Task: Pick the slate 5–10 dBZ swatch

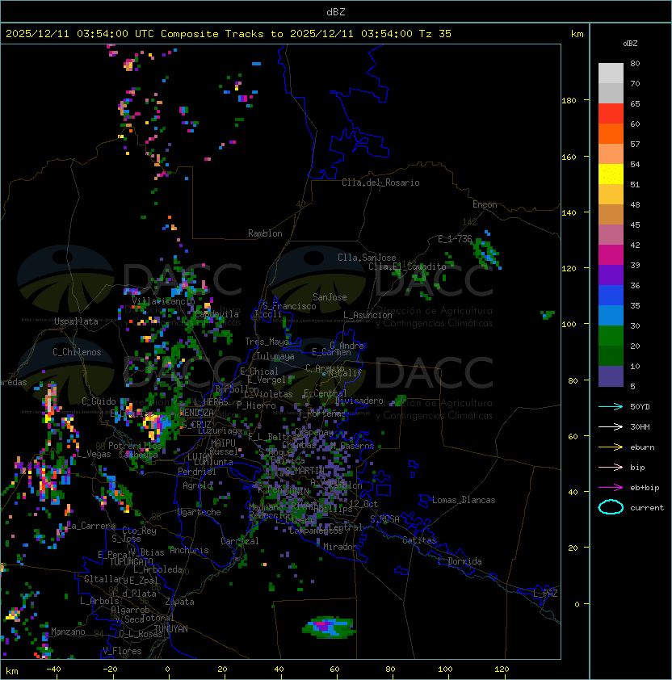Action: tap(611, 376)
